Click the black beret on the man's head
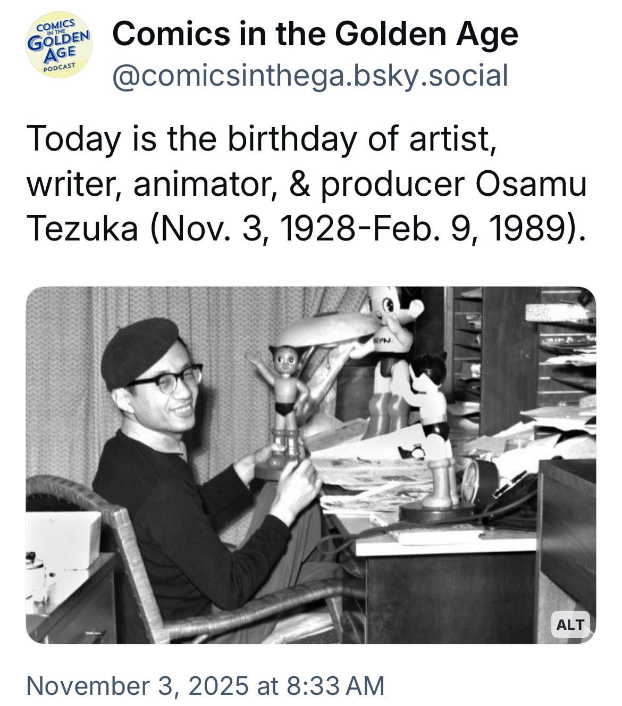 pyautogui.click(x=138, y=350)
